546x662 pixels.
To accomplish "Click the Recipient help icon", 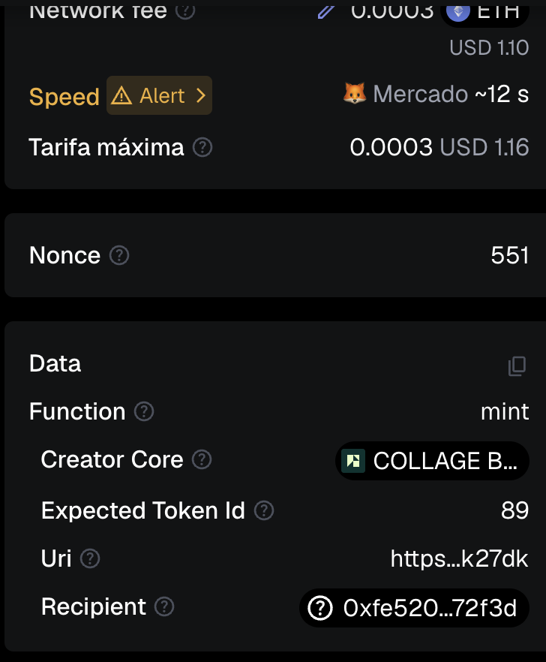I will click(164, 606).
